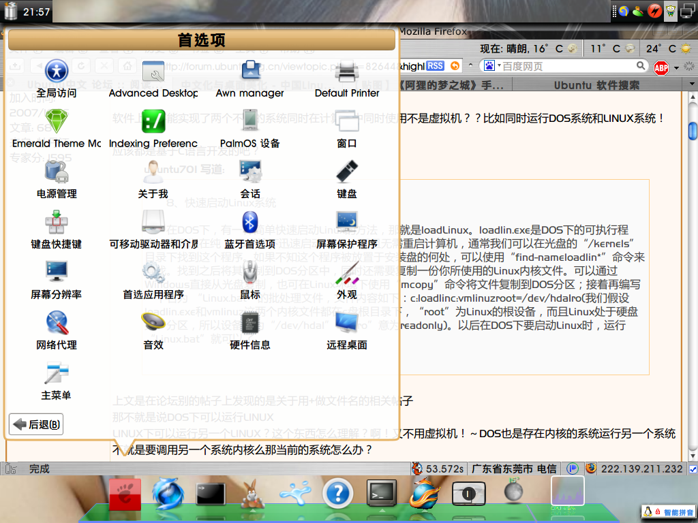This screenshot has width=698, height=523.
Task: Open Emerald Theme Manager
Action: click(x=57, y=129)
